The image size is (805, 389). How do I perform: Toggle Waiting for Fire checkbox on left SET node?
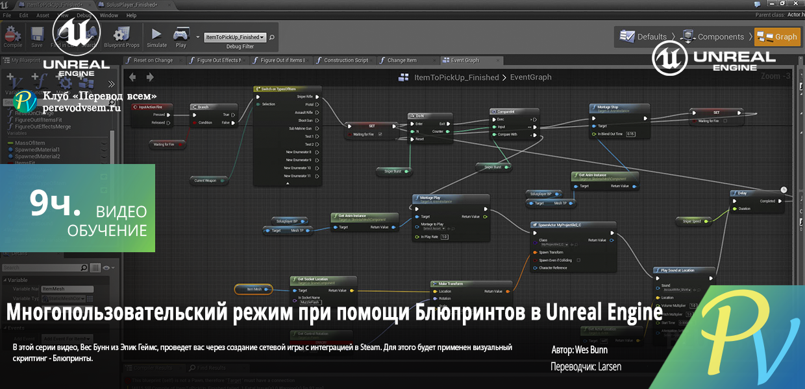click(380, 134)
